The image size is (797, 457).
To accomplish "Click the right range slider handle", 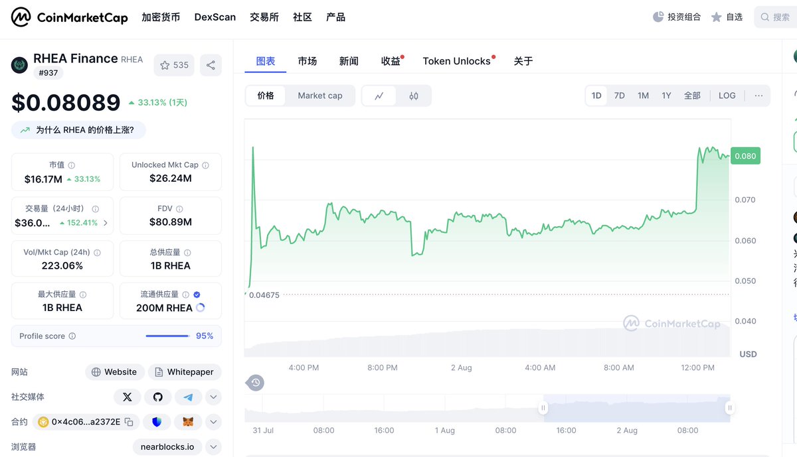I will point(730,408).
